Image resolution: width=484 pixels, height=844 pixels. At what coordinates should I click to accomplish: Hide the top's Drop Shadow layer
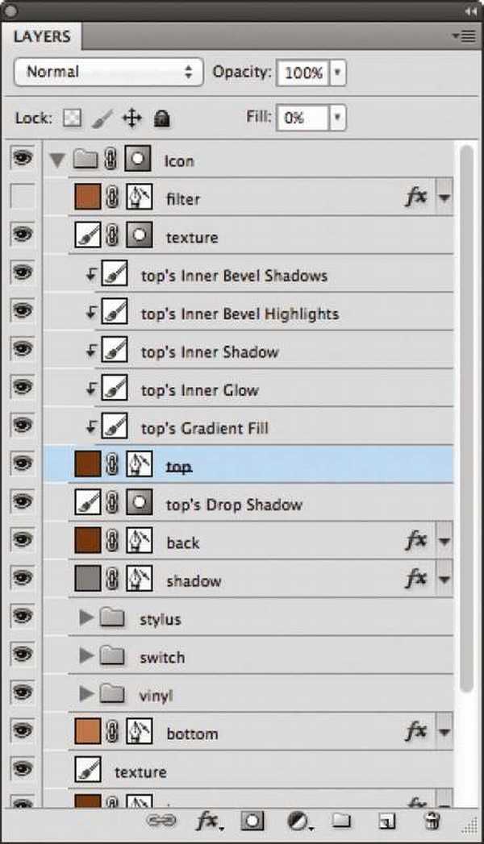23,503
